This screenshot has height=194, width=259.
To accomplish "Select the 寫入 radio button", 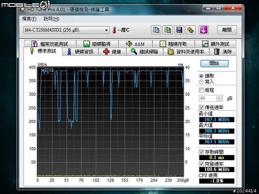I will [201, 82].
